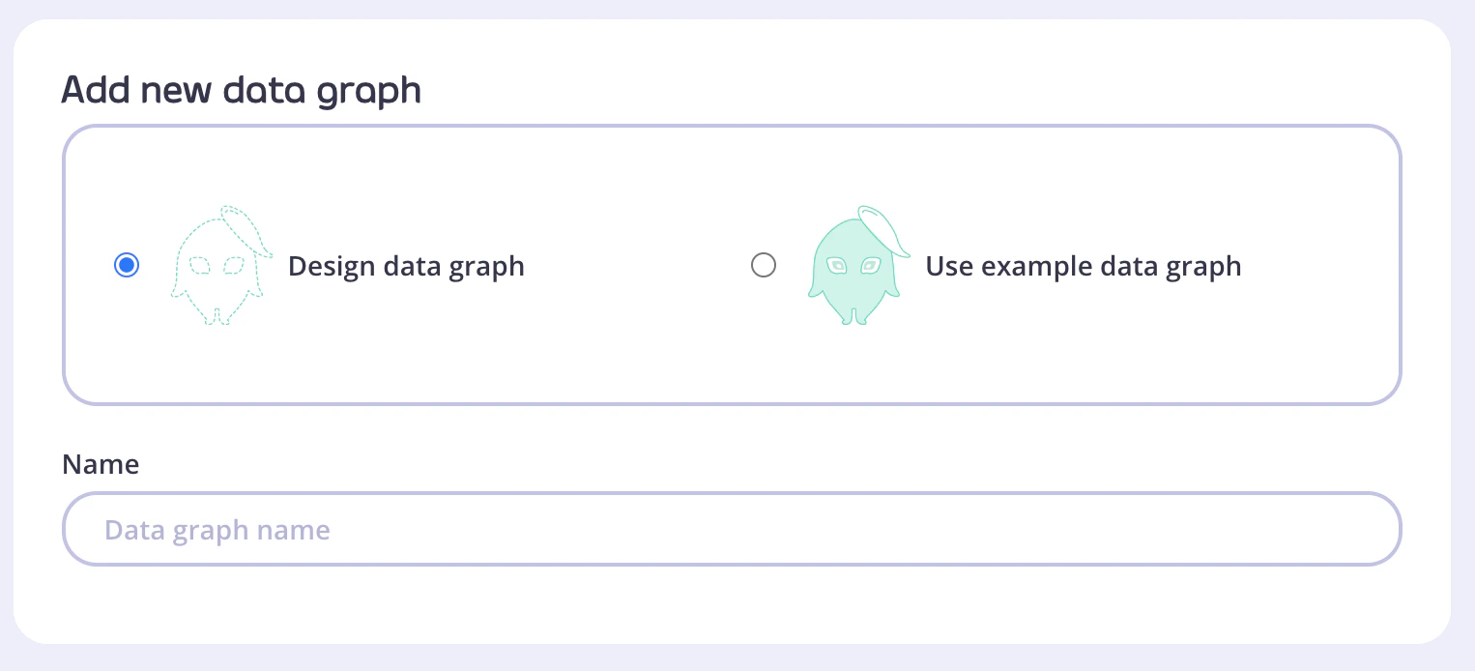Click the Use example data graph label text

(x=1083, y=266)
